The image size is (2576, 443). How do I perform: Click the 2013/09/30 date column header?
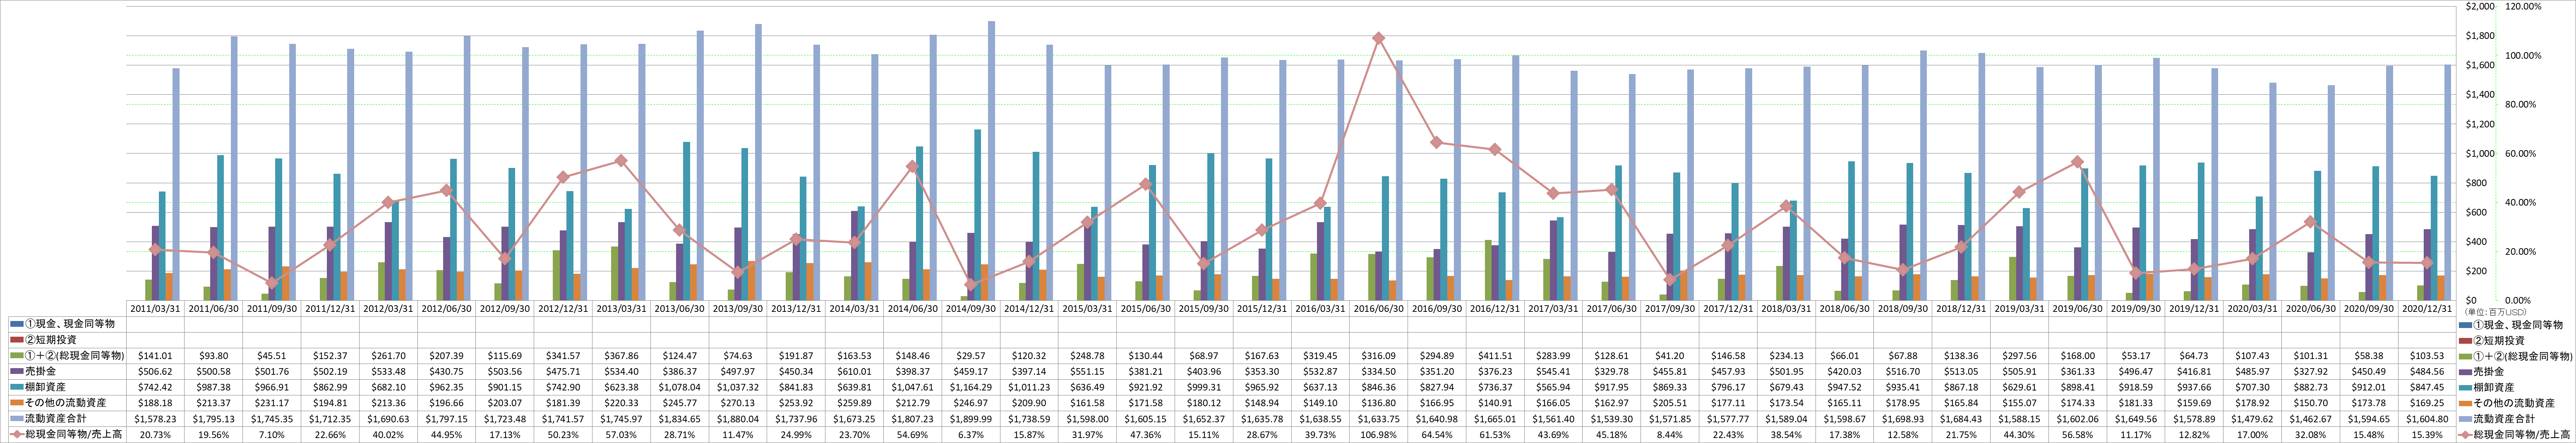point(738,309)
